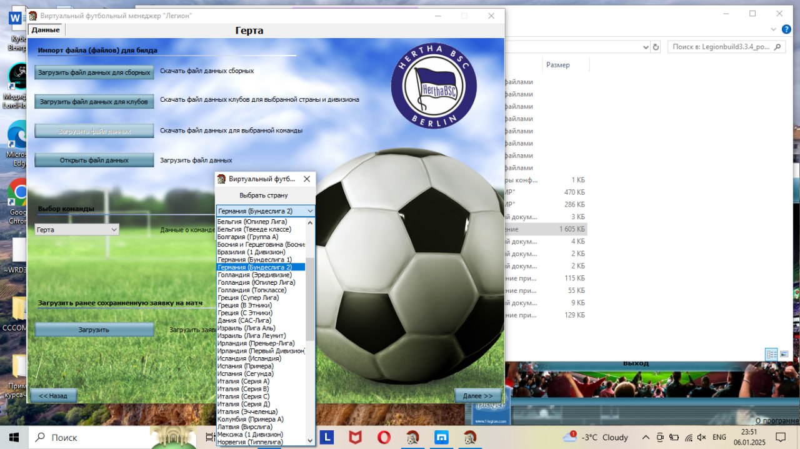The image size is (800, 449).
Task: Click Загрузить файл данных для клубов
Action: click(94, 101)
